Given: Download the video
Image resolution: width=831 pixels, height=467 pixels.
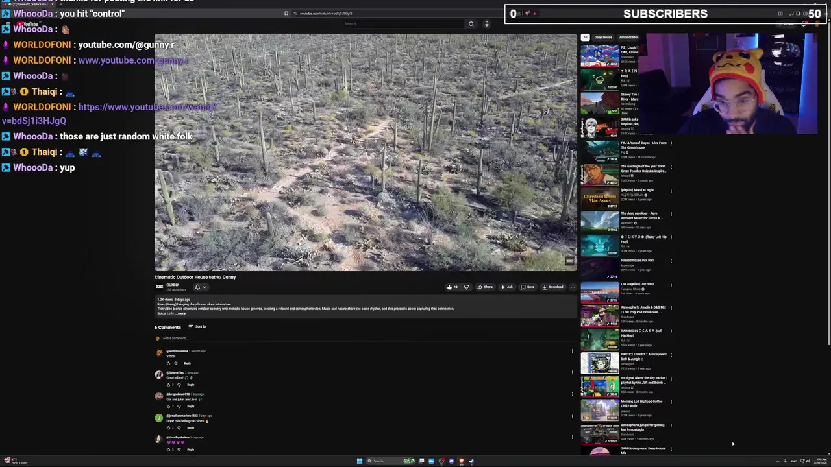Looking at the screenshot, I should 552,287.
